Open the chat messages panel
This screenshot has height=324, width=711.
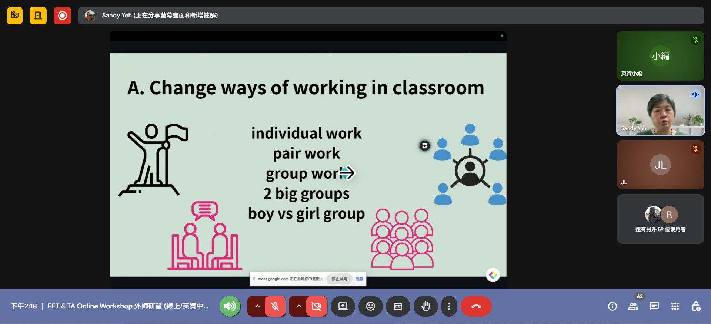(654, 306)
